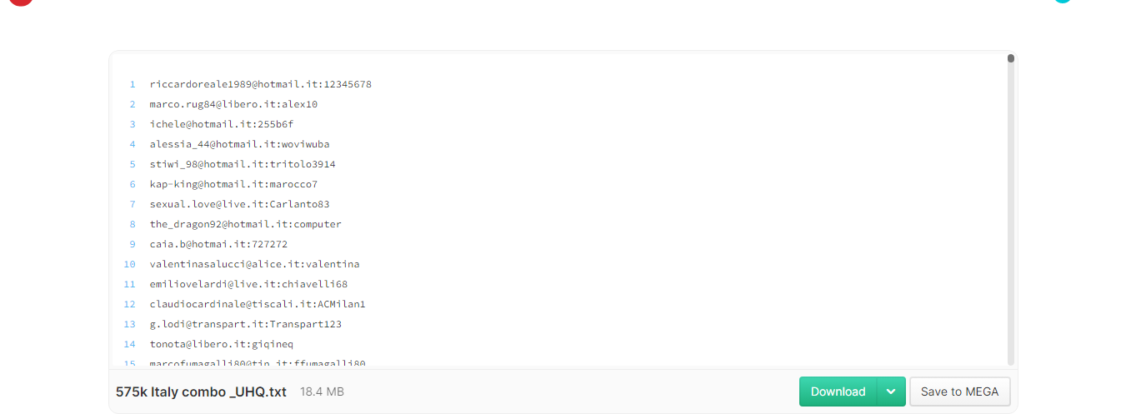Screen dimensions: 1131x414
Task: Click the preview scrollbar thumb
Action: 1011,58
